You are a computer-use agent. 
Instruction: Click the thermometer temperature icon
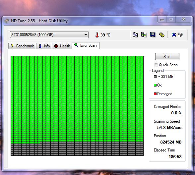[x=97, y=35]
